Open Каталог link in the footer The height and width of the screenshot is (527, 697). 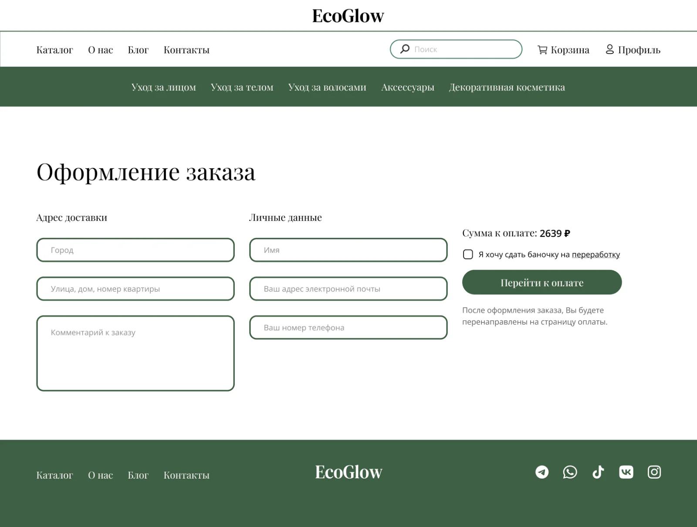point(54,475)
